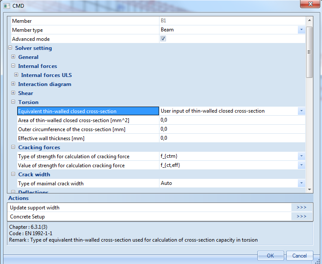Click the >>> button for Concrete Setup
Screen dimensions: 322x264
(x=302, y=216)
